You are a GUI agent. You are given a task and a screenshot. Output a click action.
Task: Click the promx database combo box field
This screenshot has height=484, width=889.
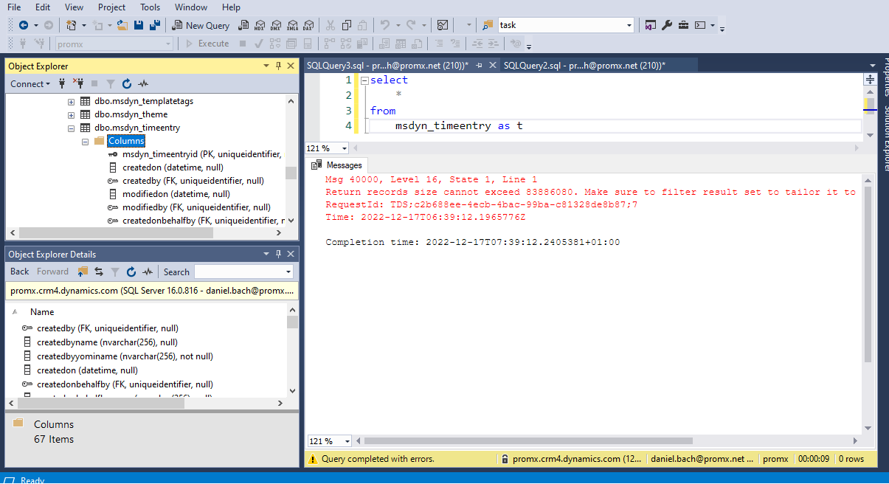(x=111, y=43)
